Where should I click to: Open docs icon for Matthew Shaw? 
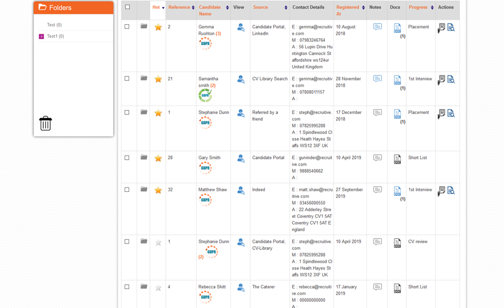(x=397, y=191)
